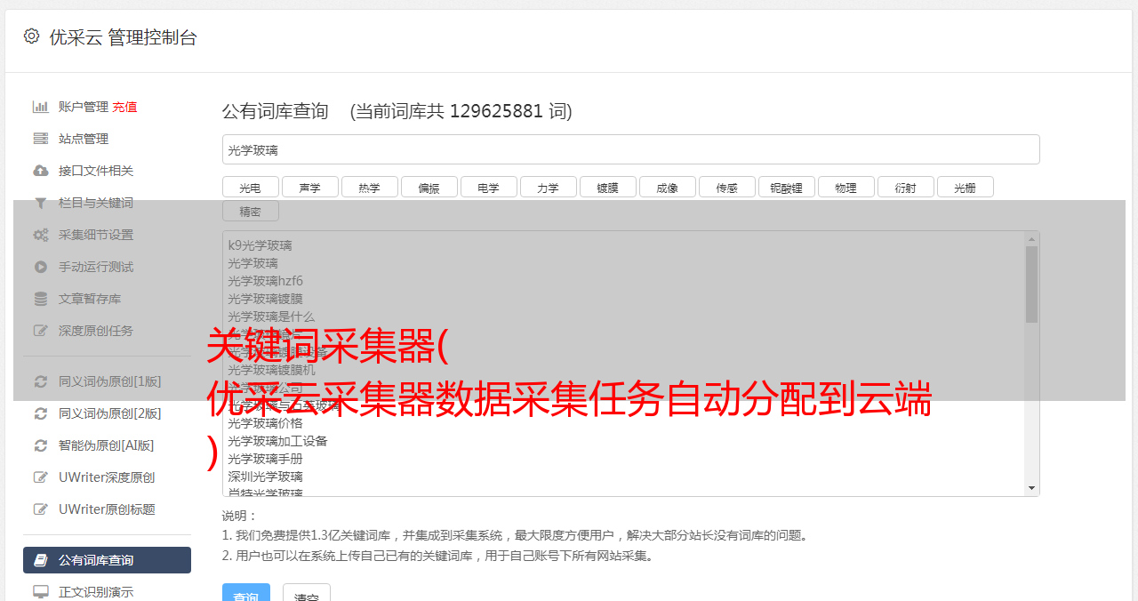Click the play icon for 手动运行测试
Screen dimensions: 1138x601
(x=40, y=267)
